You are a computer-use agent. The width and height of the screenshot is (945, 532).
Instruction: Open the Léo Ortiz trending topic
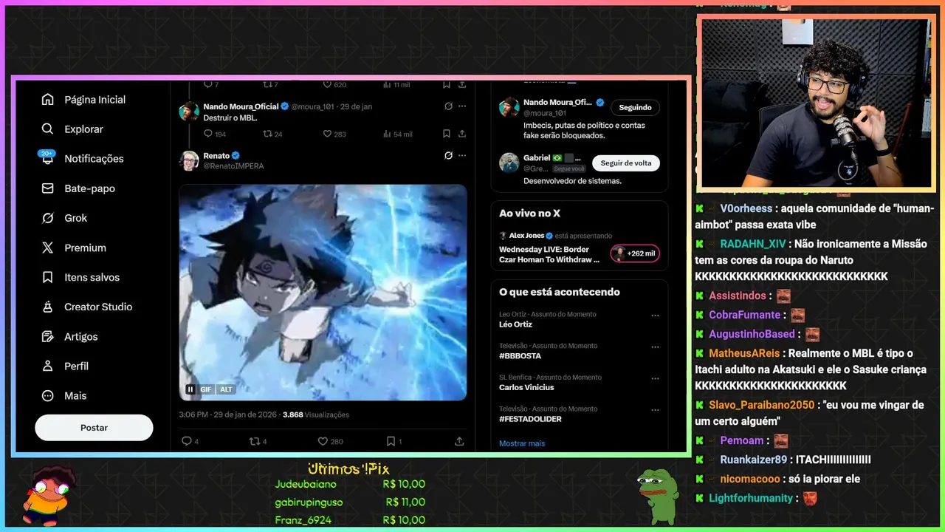(515, 324)
